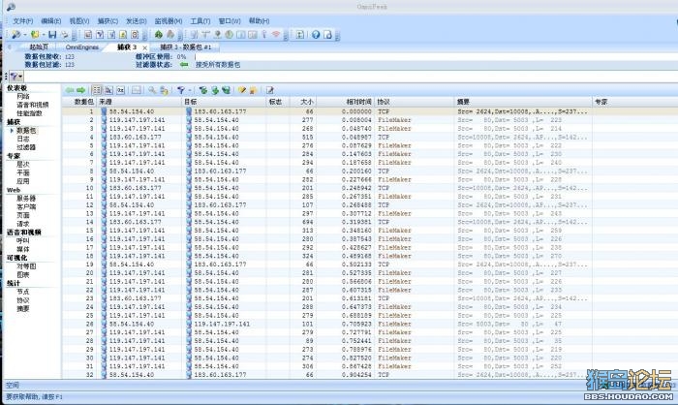Click the gray back arrow in packet toolbar
This screenshot has width=678, height=405.
[69, 90]
